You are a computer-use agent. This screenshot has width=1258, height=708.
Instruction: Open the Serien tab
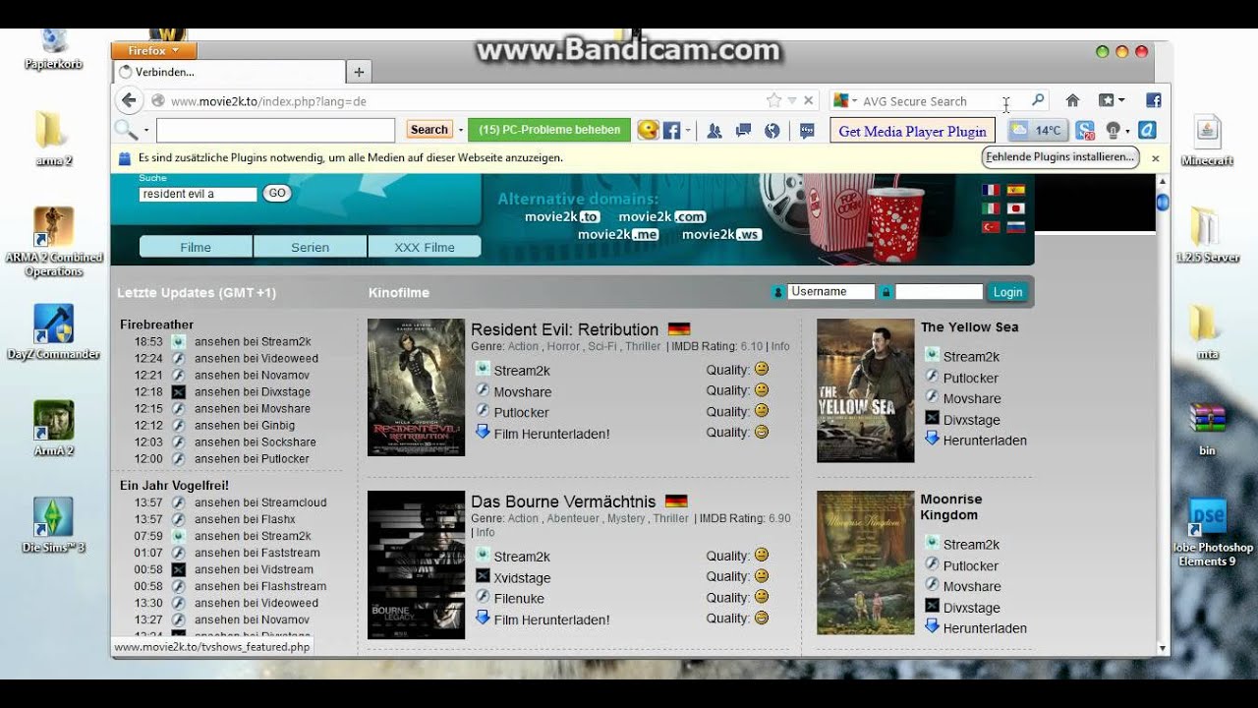[310, 247]
